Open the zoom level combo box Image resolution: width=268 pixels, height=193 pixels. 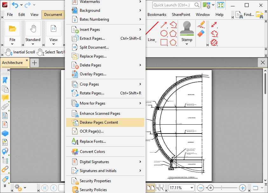click(181, 188)
